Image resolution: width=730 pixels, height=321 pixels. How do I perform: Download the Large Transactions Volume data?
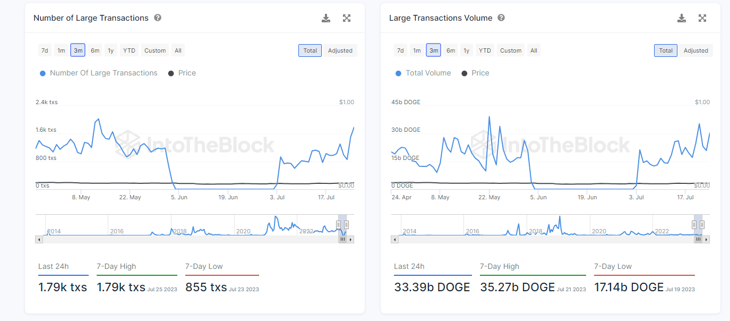pyautogui.click(x=681, y=18)
